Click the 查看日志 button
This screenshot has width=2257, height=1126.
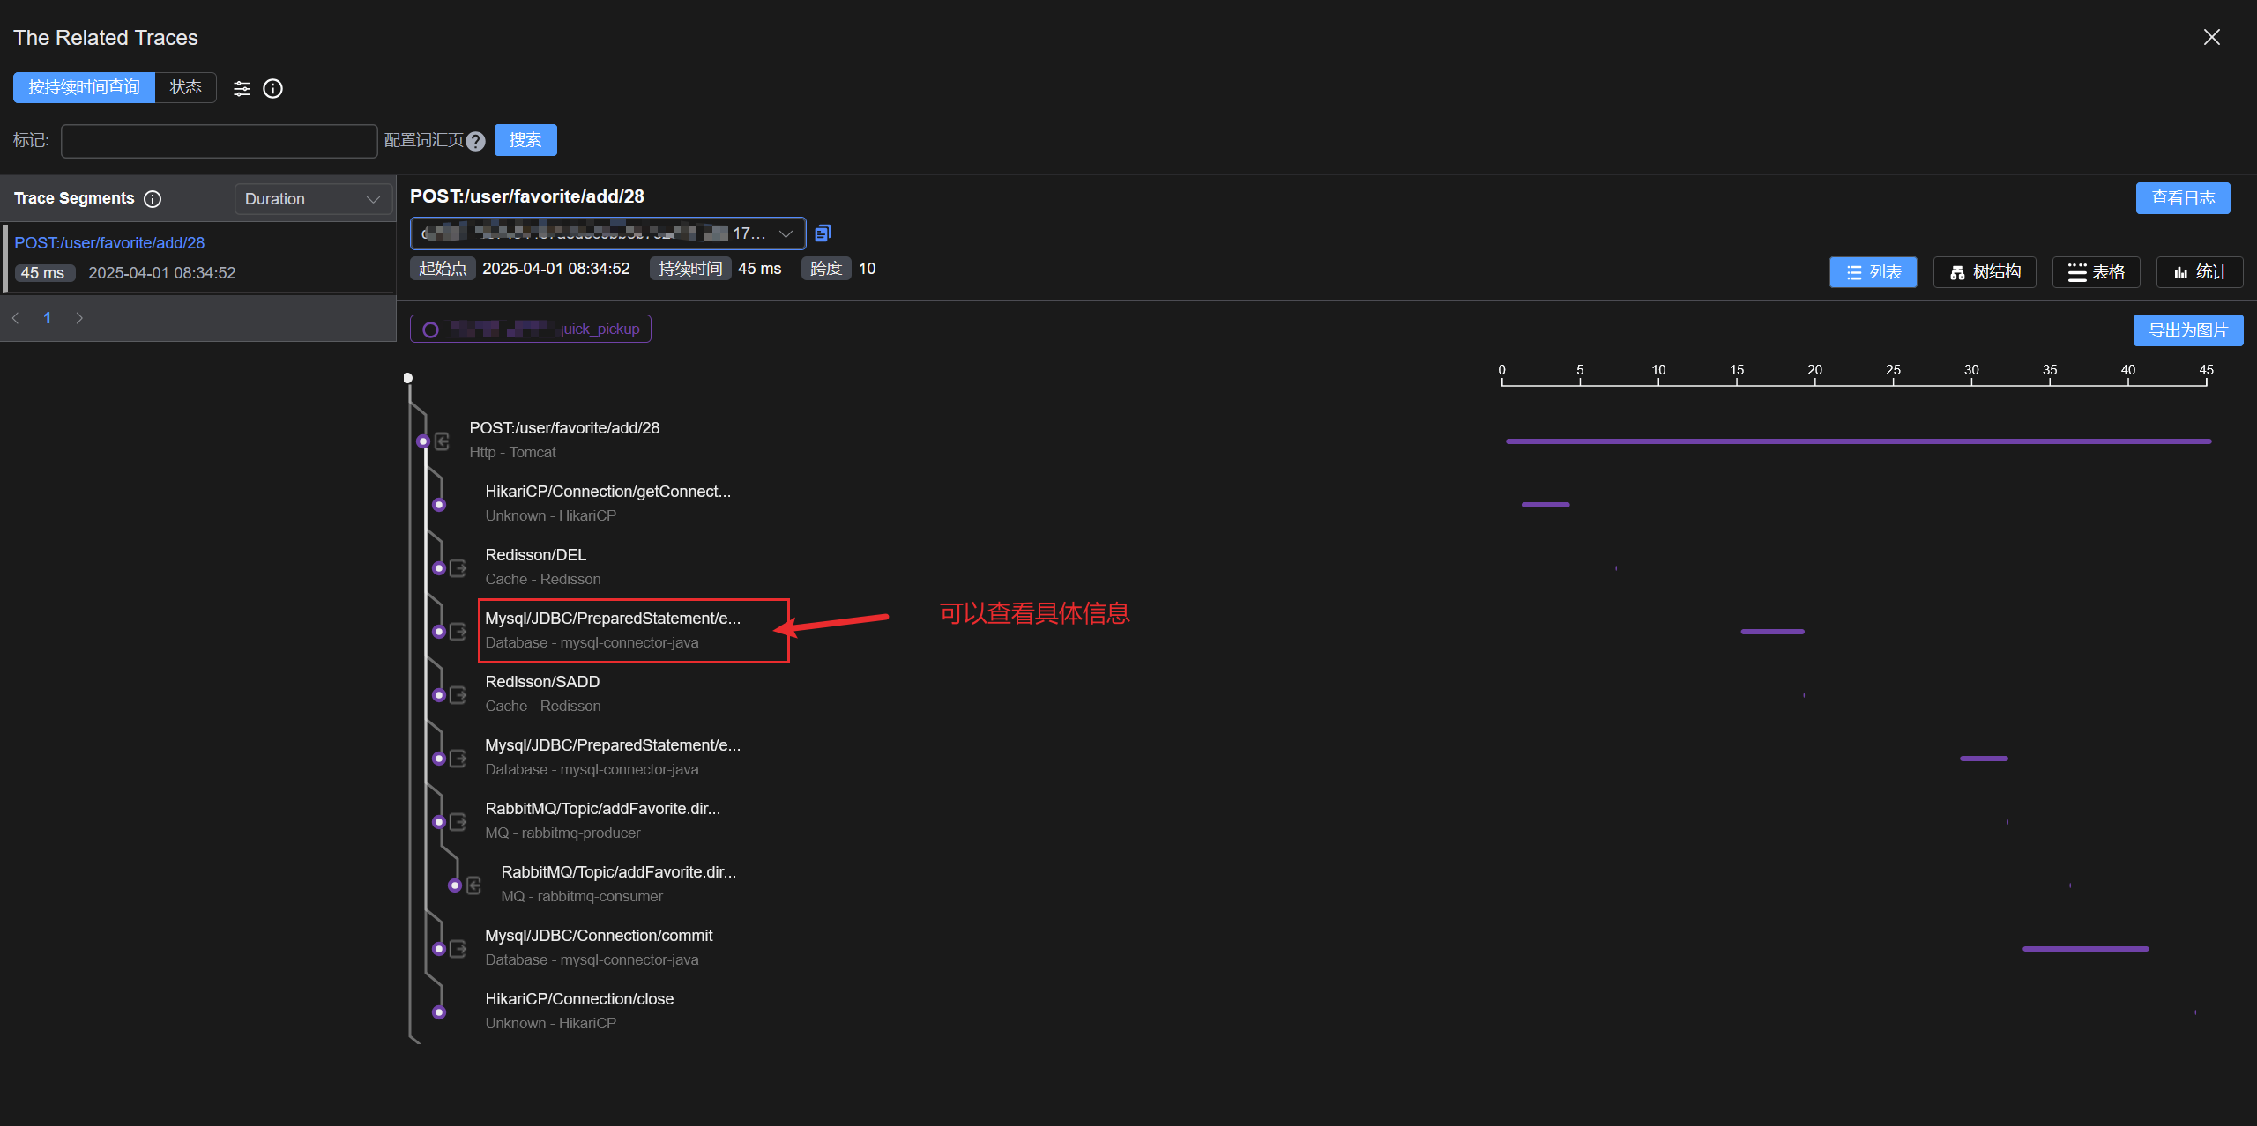coord(2182,198)
